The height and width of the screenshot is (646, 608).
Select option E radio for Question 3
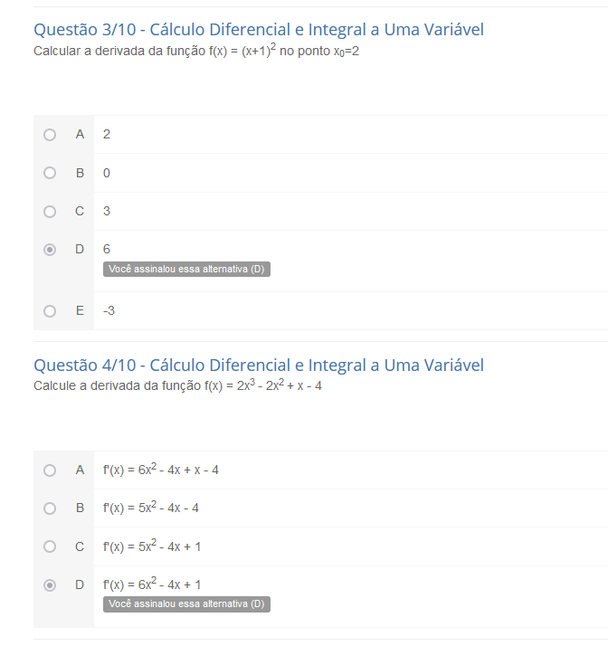[x=50, y=311]
